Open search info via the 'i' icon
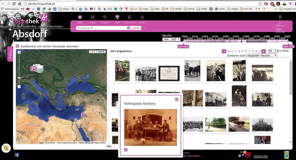The width and height of the screenshot is (296, 160). pyautogui.click(x=144, y=28)
